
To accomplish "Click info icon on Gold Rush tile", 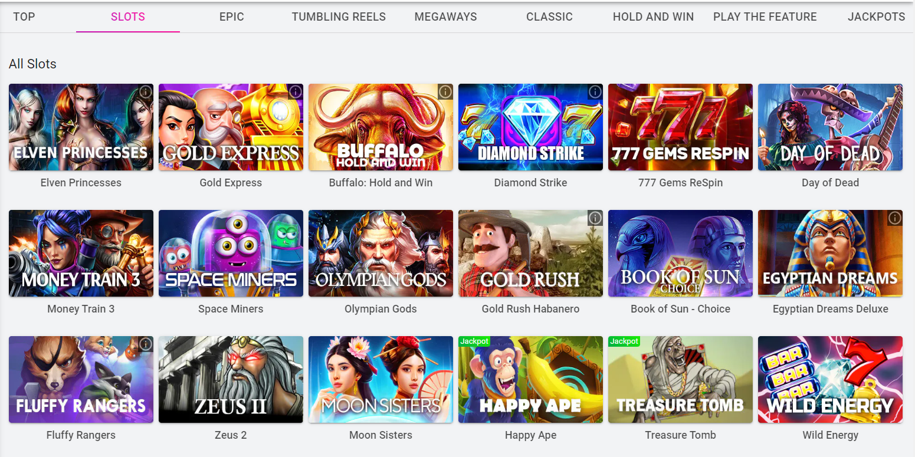I will pos(595,218).
